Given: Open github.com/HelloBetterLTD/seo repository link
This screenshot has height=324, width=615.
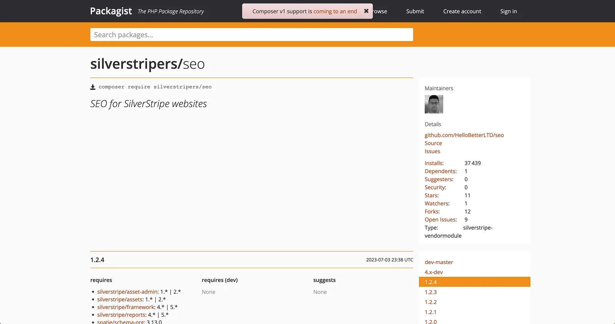Looking at the screenshot, I should (x=464, y=135).
